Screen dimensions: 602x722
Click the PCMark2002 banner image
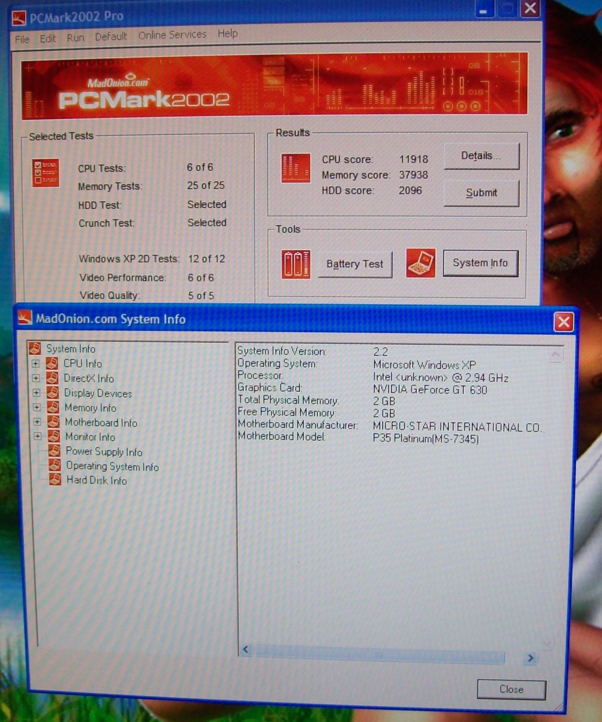[x=274, y=85]
